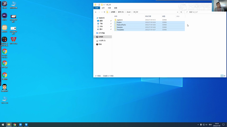Switch to the 查看 ribbon tab
The height and width of the screenshot is (127, 227).
116,8
